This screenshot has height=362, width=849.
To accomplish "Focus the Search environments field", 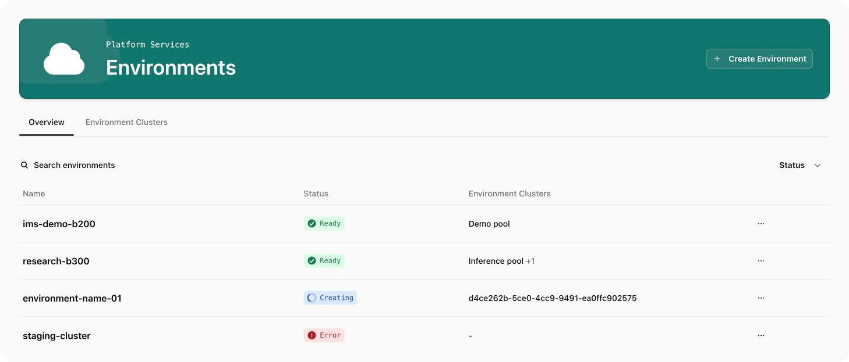I will pos(74,165).
